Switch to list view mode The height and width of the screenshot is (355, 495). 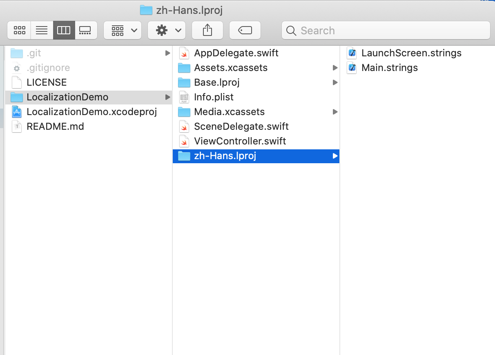tap(42, 30)
